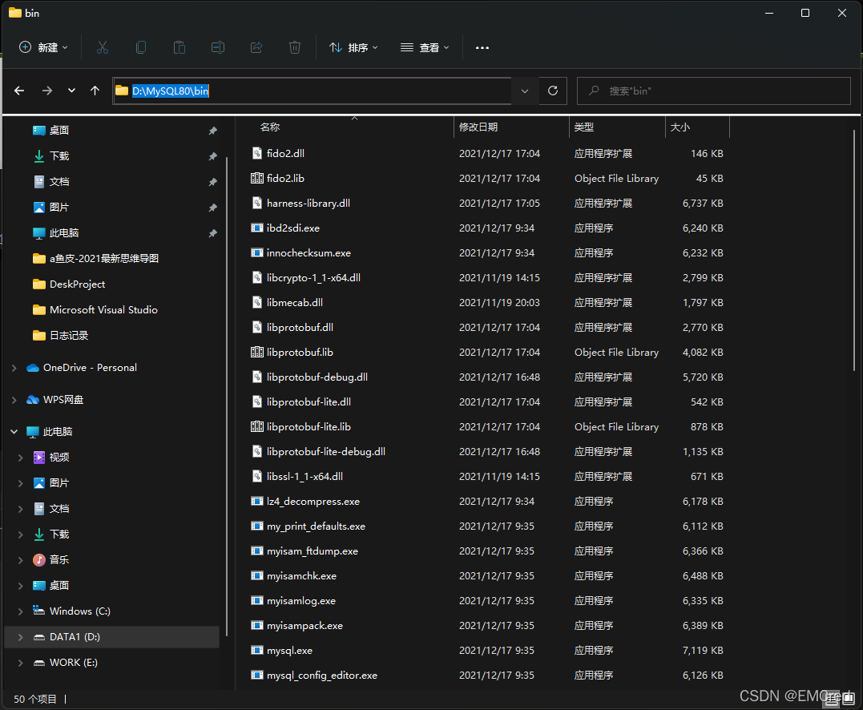
Task: Expand OneDrive - Personal tree node
Action: click(14, 368)
